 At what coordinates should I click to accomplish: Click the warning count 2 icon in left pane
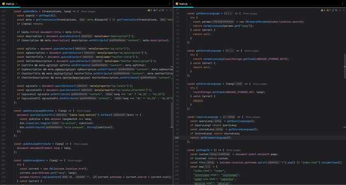[x=150, y=10]
